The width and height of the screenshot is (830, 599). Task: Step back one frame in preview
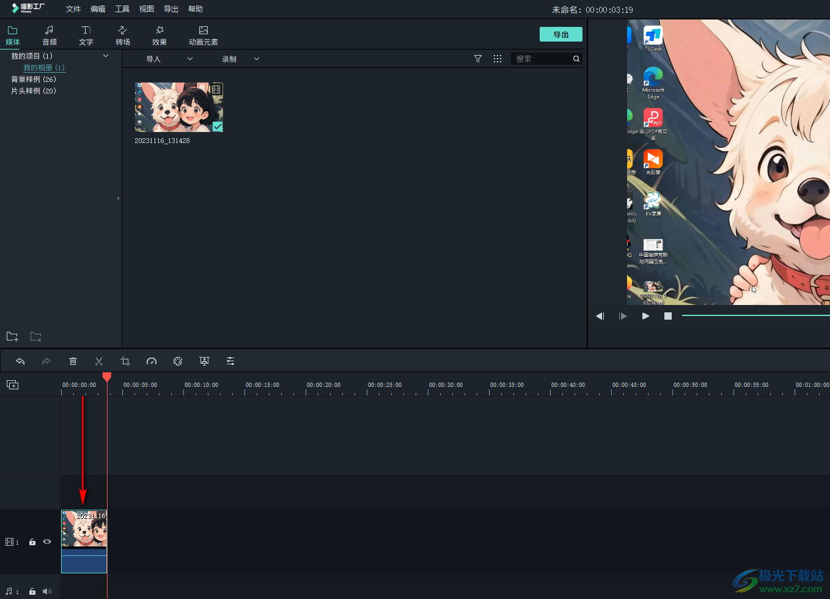click(x=600, y=316)
